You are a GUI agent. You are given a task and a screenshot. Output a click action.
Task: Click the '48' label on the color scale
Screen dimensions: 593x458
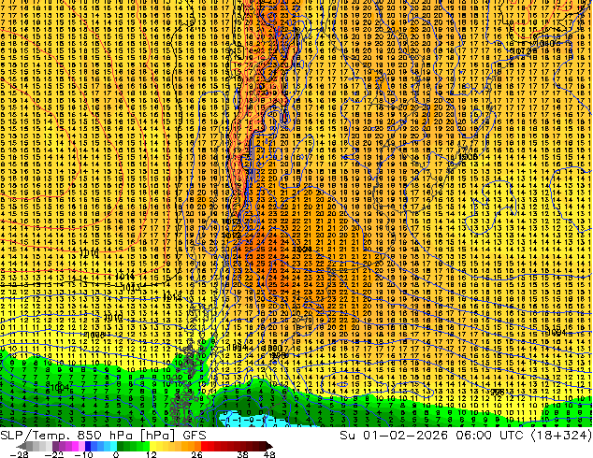point(269,454)
